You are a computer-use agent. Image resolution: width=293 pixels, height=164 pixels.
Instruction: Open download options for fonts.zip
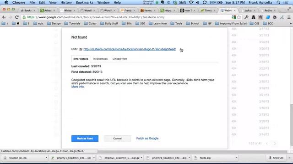pyautogui.click(x=237, y=158)
